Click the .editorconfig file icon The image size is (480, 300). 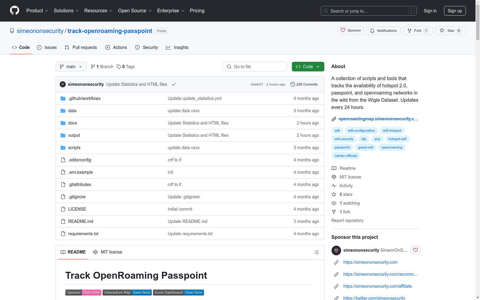[63, 160]
